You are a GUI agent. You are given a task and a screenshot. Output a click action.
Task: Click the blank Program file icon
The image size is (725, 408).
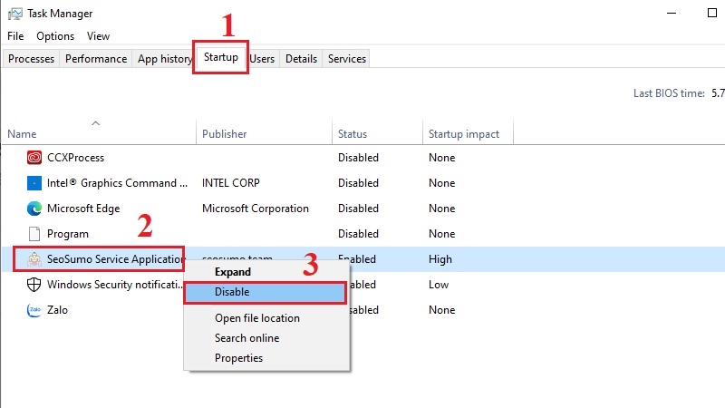34,234
